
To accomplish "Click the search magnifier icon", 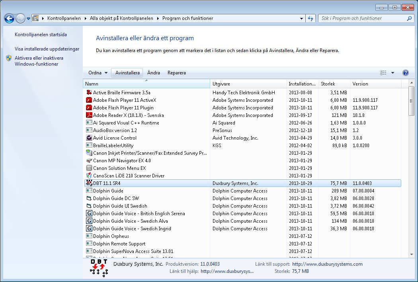I will point(409,18).
